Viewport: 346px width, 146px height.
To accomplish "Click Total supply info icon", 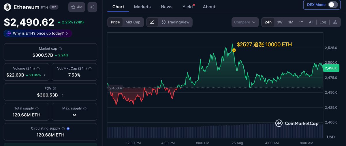I will (x=37, y=109).
